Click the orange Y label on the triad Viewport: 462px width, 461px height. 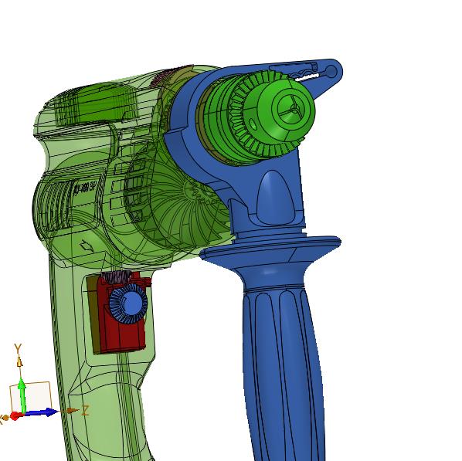tap(18, 349)
